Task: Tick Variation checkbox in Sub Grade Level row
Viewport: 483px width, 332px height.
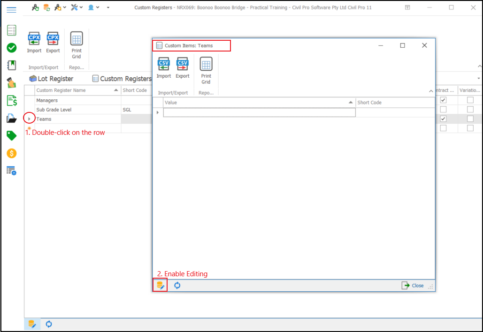Action: tap(470, 110)
